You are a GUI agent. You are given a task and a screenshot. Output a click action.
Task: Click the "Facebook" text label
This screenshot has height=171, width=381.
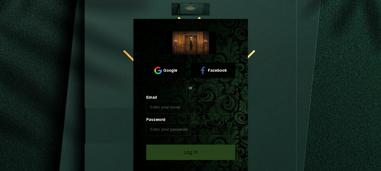[217, 70]
